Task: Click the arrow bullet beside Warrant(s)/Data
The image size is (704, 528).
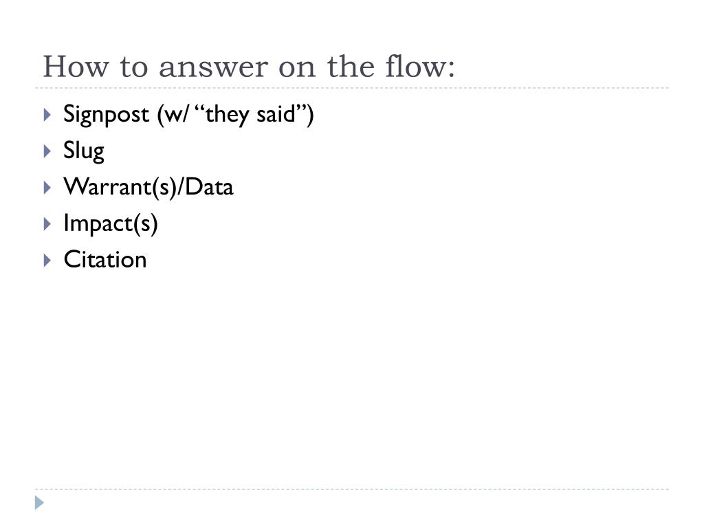Action: tap(47, 187)
